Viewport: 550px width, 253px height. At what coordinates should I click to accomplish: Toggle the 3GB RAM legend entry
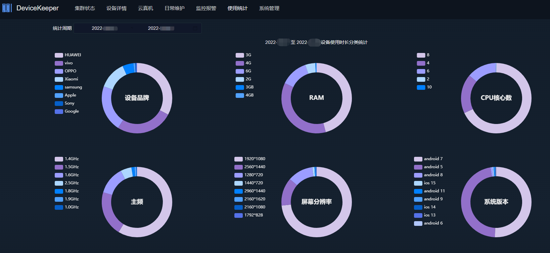pyautogui.click(x=245, y=87)
